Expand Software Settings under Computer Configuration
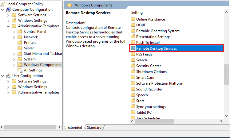Image resolution: width=230 pixels, height=138 pixels. tap(8, 15)
